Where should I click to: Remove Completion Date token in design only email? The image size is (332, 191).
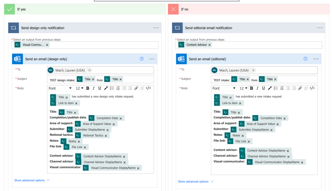[x=121, y=118]
